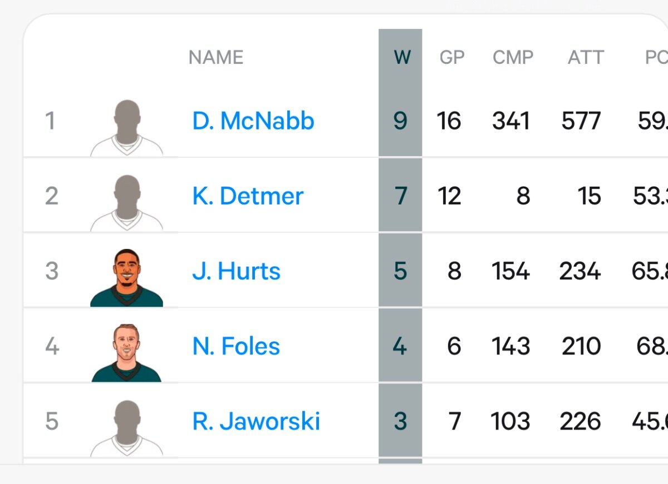Sort table by CMP column header
This screenshot has width=668, height=484.
click(513, 57)
